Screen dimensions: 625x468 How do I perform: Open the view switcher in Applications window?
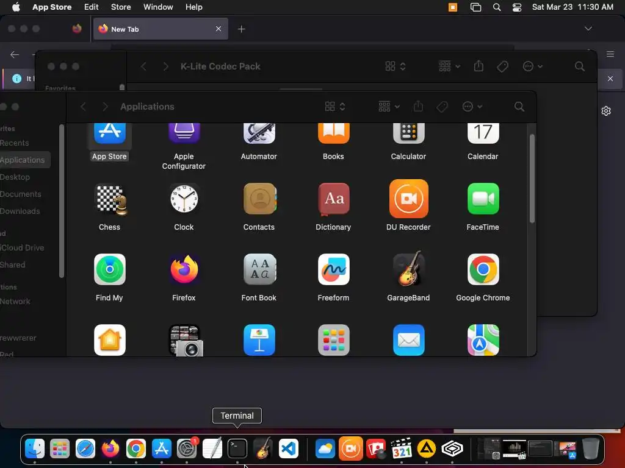point(335,107)
